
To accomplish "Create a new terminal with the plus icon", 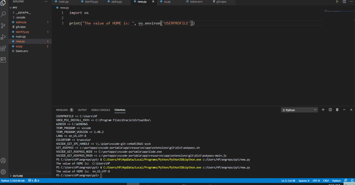I will (x=323, y=110).
